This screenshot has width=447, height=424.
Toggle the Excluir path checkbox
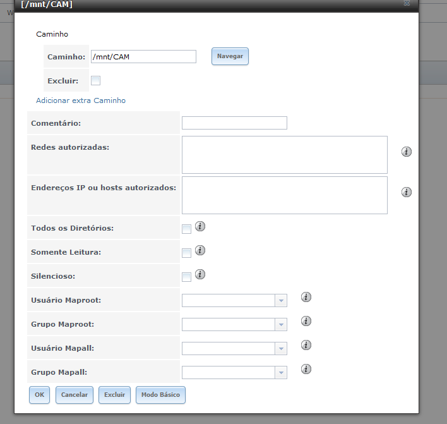coord(95,80)
